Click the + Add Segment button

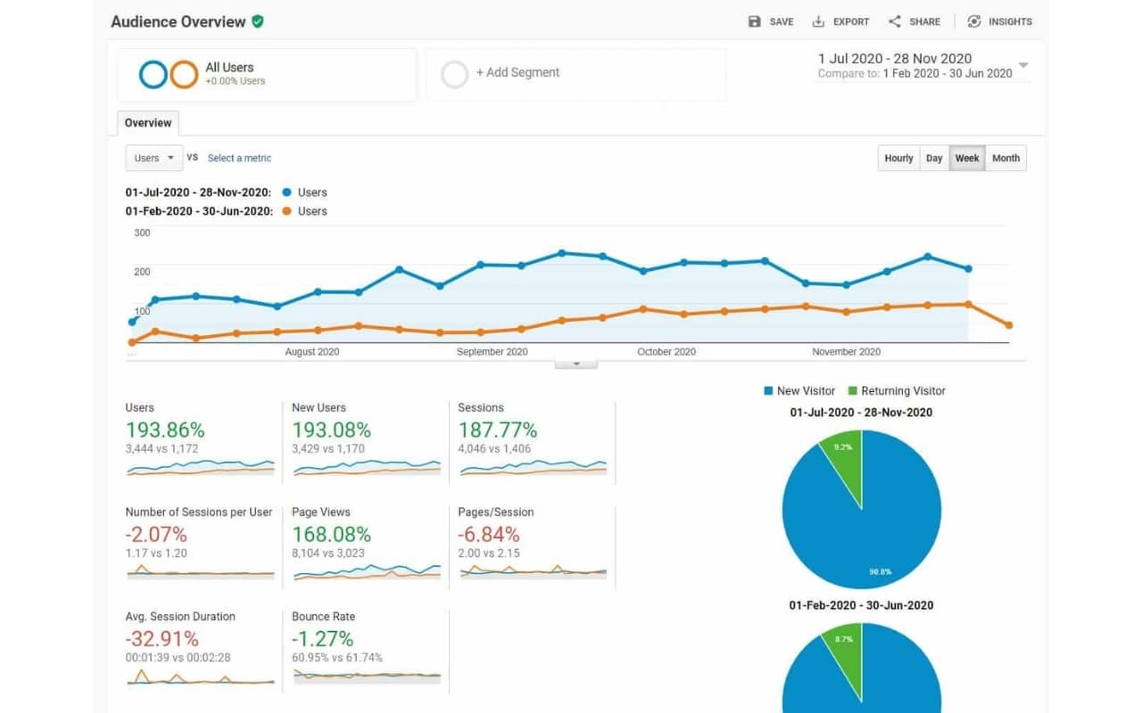[517, 73]
